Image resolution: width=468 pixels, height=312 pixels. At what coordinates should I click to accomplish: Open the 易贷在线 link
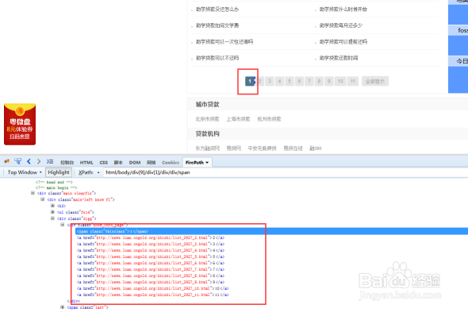pos(293,148)
